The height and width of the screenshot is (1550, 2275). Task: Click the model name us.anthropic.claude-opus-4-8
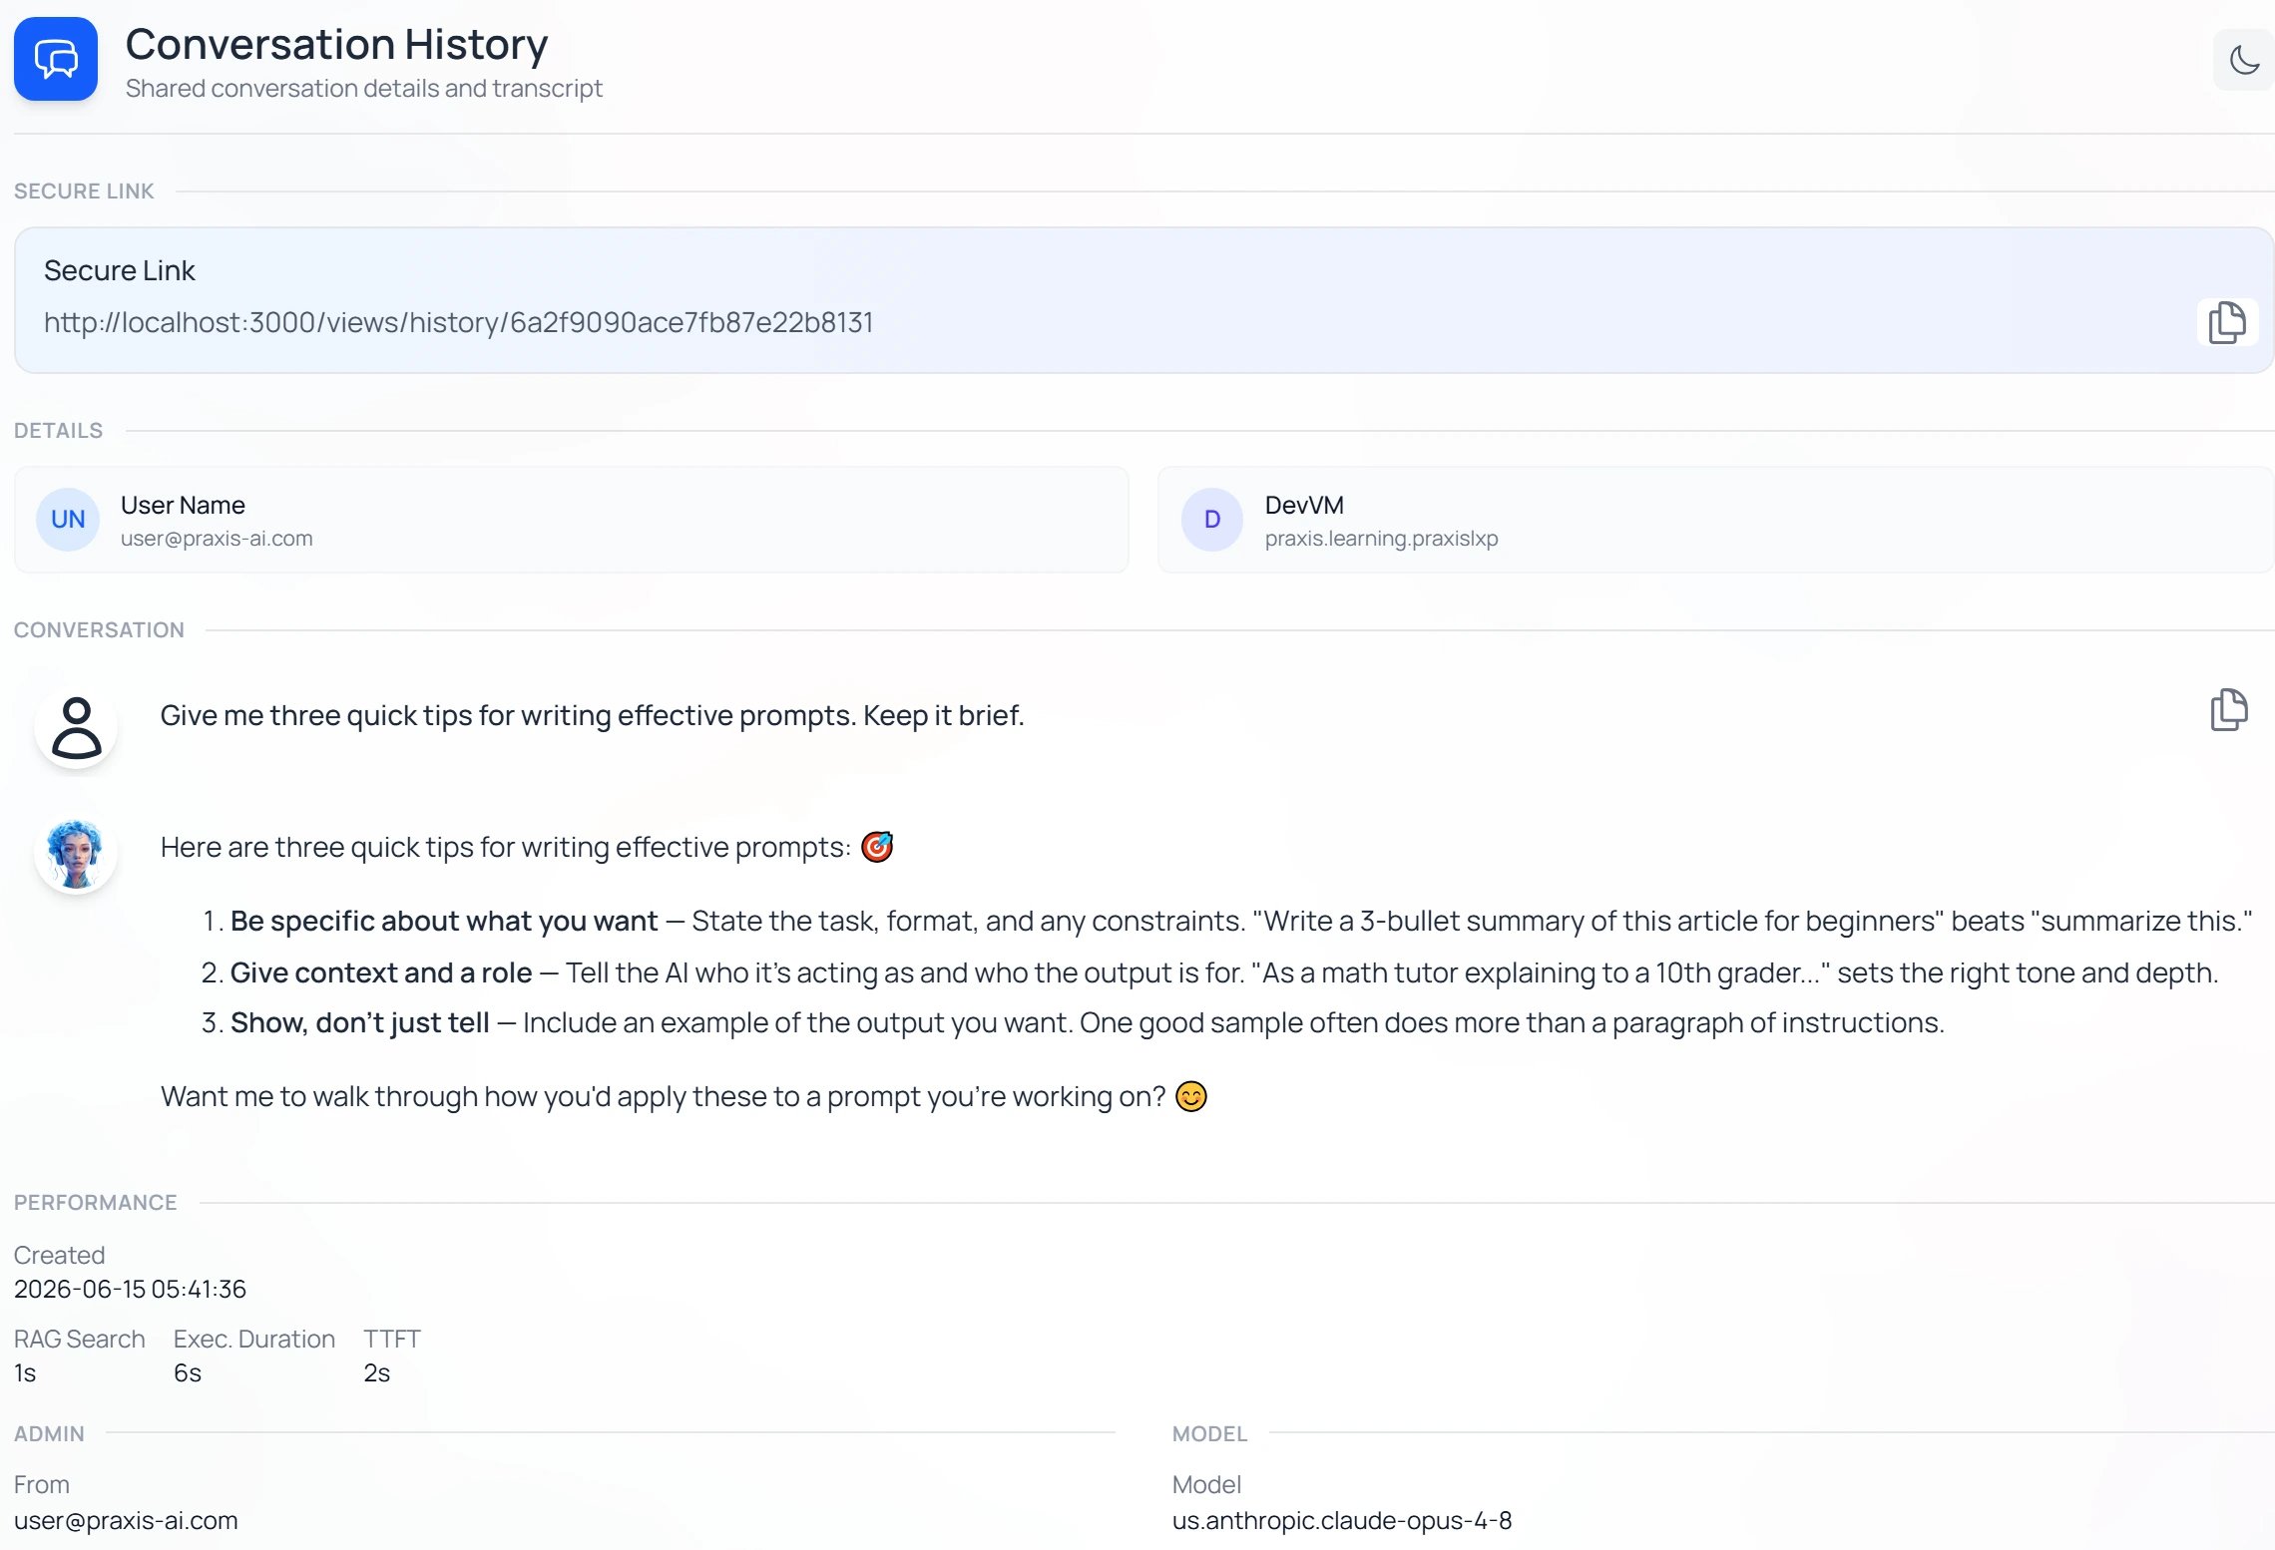tap(1342, 1521)
